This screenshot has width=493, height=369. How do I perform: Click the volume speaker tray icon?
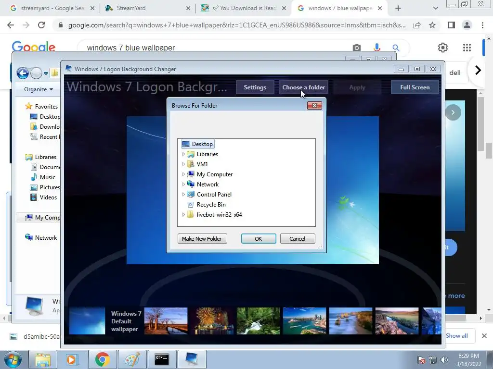444,360
